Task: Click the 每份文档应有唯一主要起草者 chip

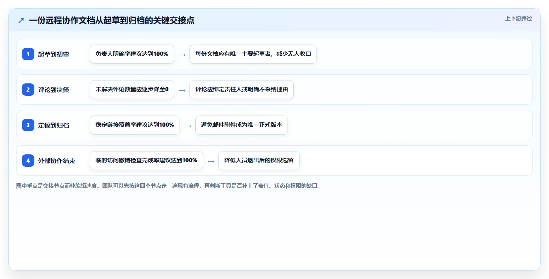Action: pyautogui.click(x=253, y=54)
